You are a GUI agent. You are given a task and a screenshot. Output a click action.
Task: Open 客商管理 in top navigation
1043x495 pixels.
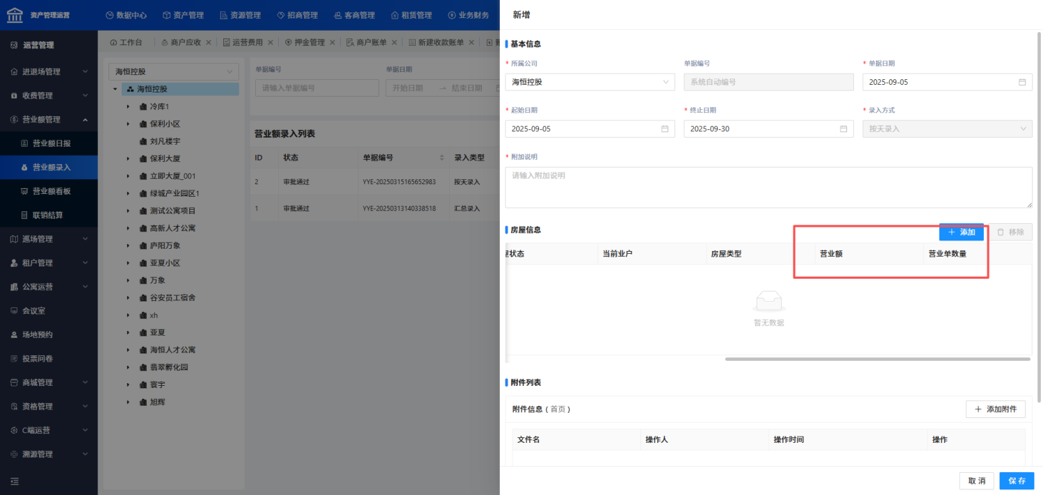[x=354, y=15]
